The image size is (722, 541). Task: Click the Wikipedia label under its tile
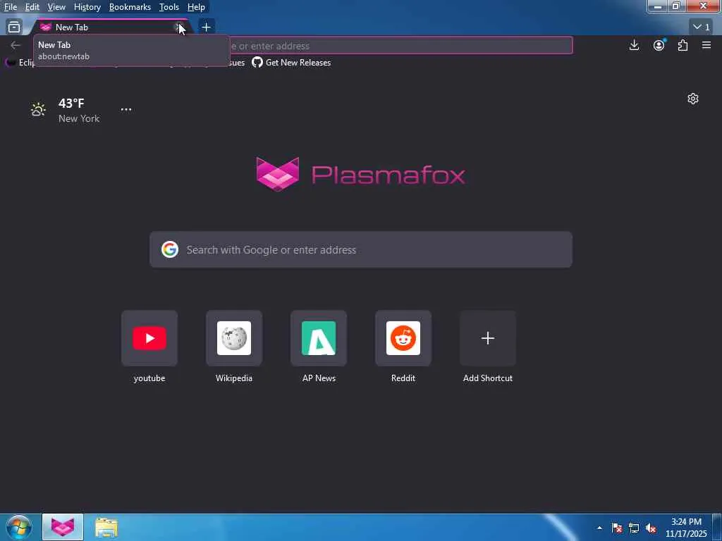click(x=234, y=378)
